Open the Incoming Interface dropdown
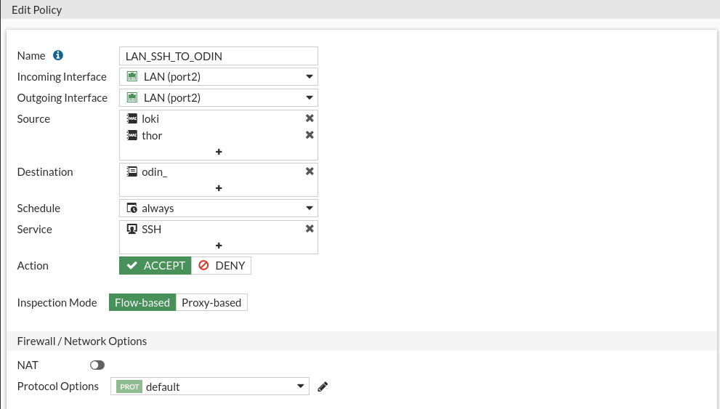 tap(219, 77)
